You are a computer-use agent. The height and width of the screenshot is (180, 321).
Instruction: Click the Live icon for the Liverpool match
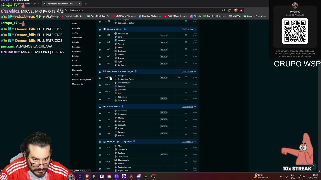tap(195, 77)
